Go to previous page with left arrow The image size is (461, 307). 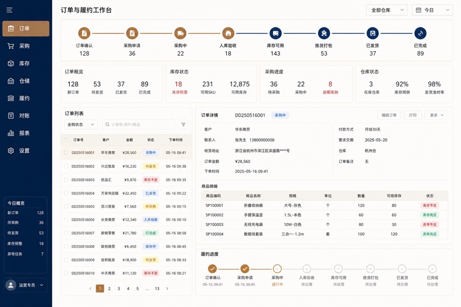(x=90, y=289)
